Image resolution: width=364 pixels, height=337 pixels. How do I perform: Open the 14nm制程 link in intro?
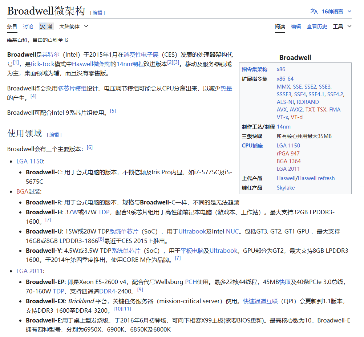point(130,64)
